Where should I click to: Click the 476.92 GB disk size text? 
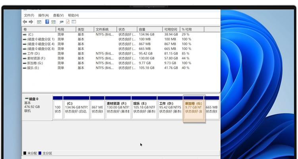click(32, 107)
